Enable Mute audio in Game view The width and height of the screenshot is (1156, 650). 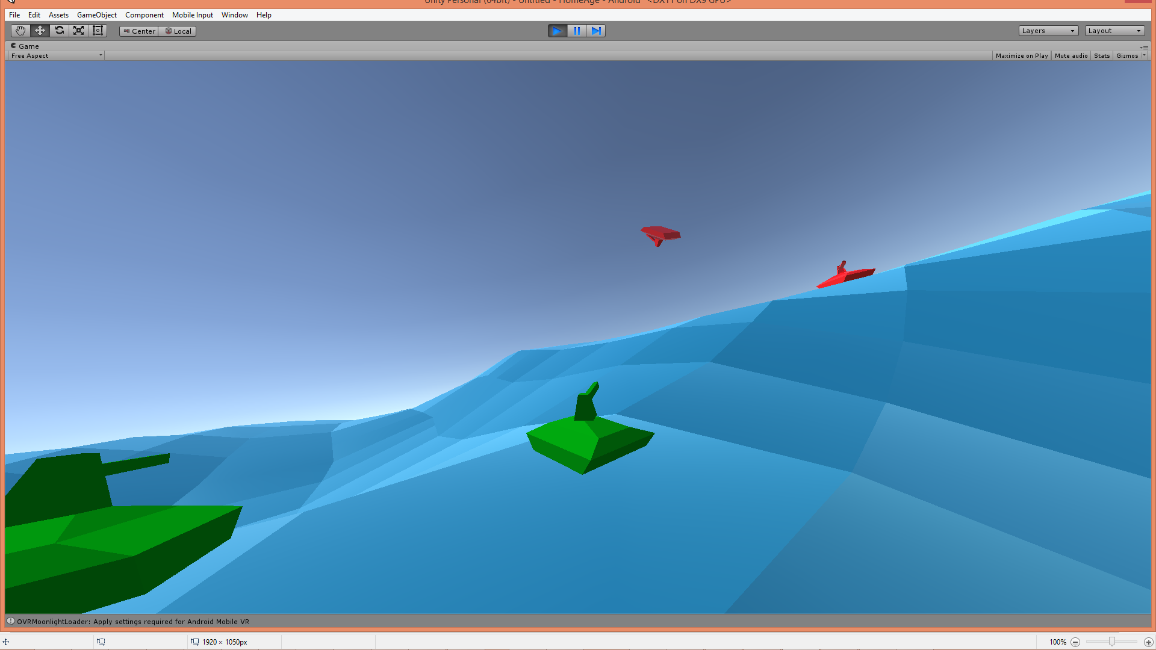point(1071,56)
